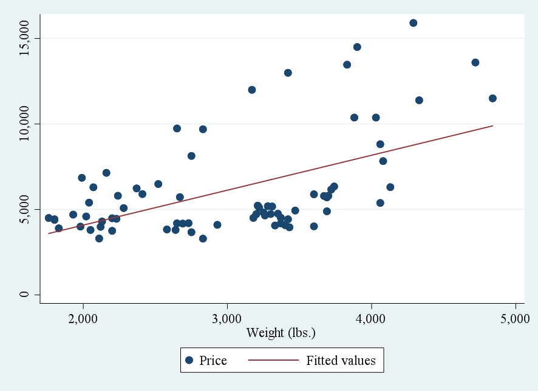Click the 4,000 x-axis tick label
This screenshot has height=391, width=538.
pos(372,318)
